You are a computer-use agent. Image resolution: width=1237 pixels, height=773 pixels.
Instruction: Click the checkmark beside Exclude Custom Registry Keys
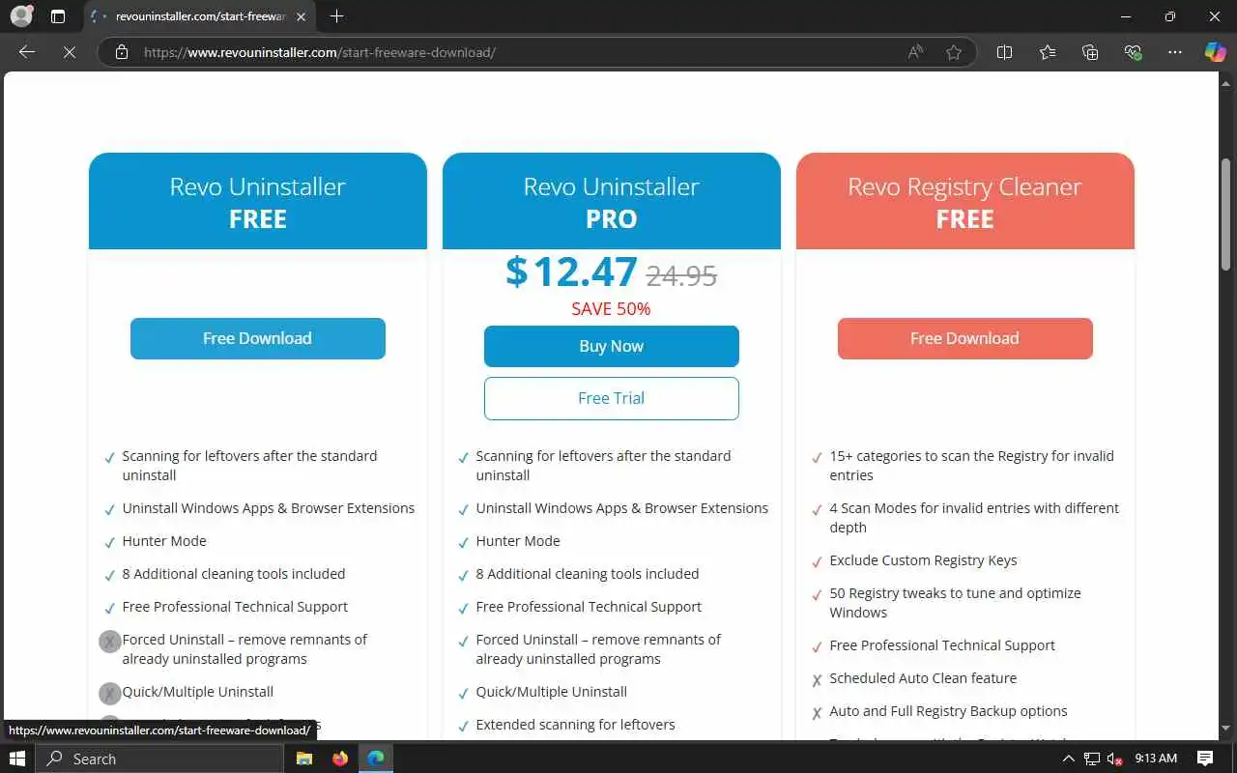[818, 562]
